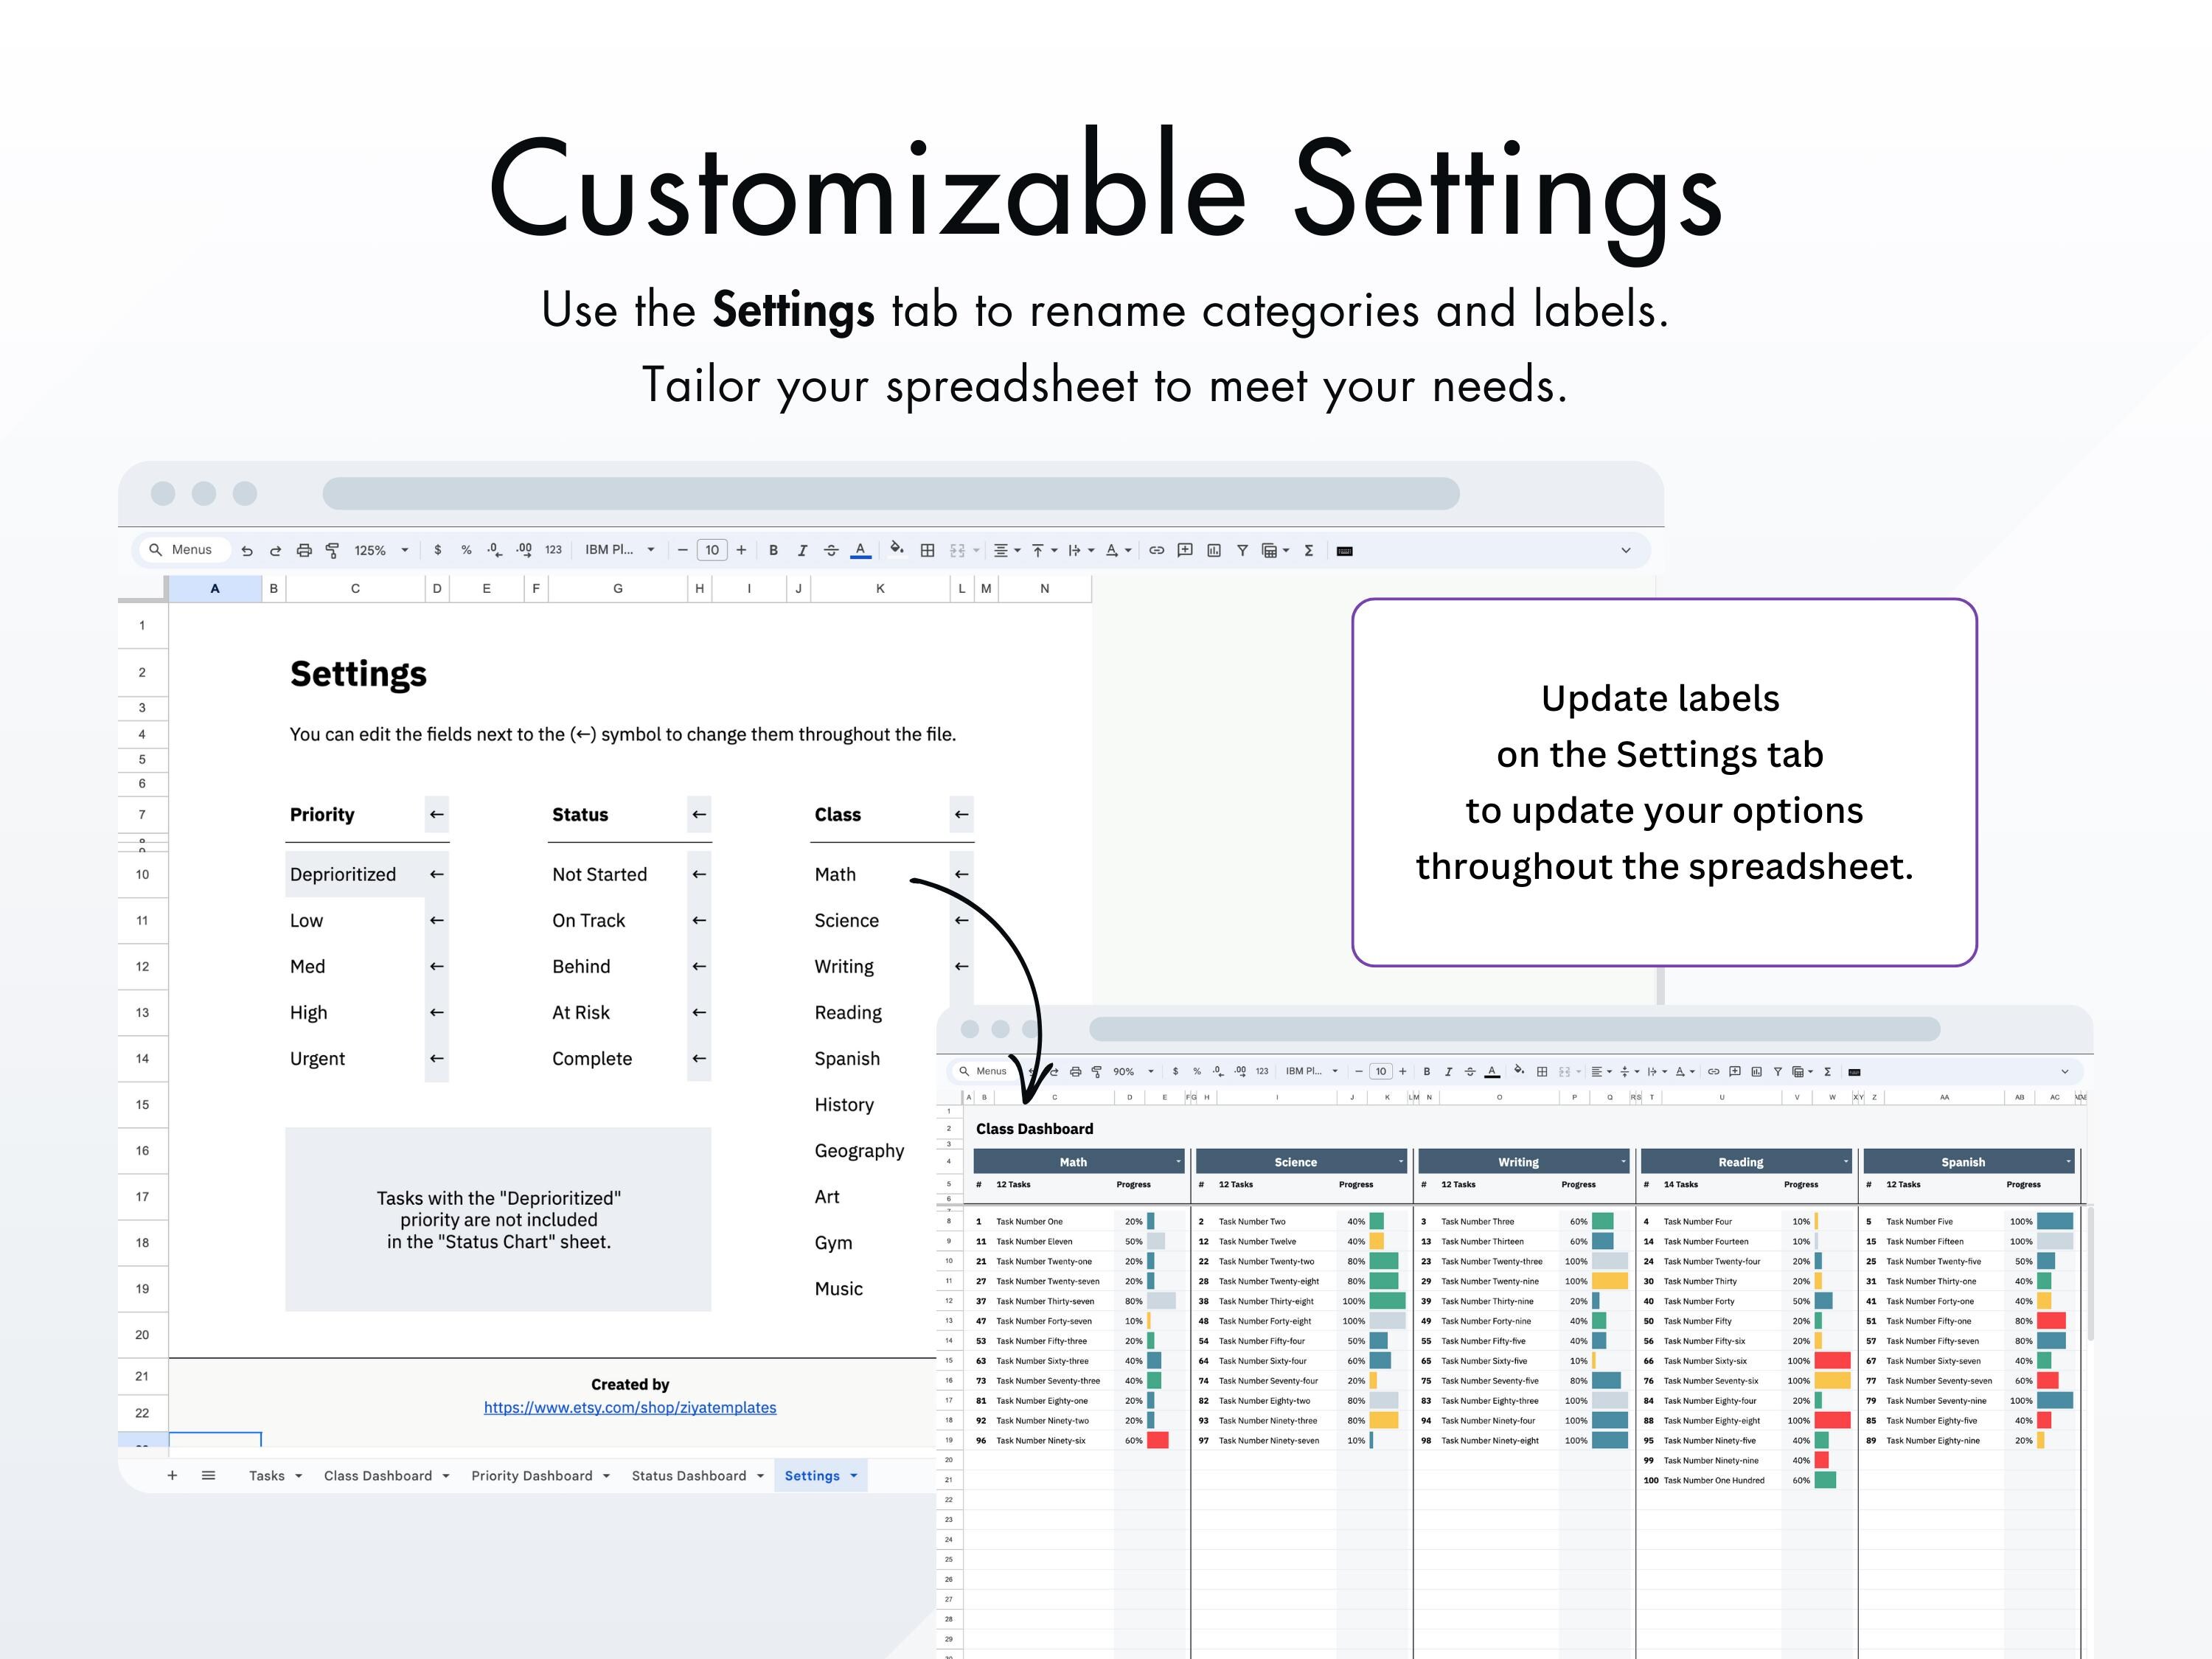Select the Paint format tool
This screenshot has width=2212, height=1659.
click(333, 550)
